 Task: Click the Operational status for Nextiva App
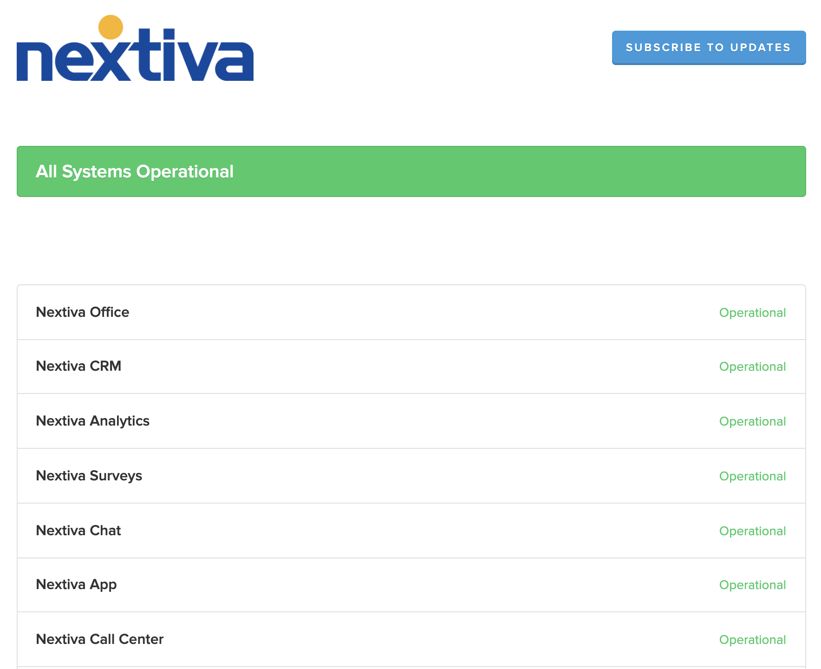click(752, 585)
